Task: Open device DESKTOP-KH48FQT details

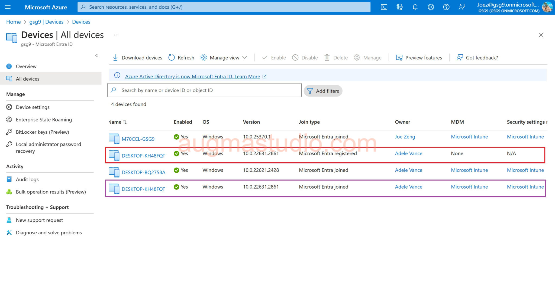Action: click(143, 156)
